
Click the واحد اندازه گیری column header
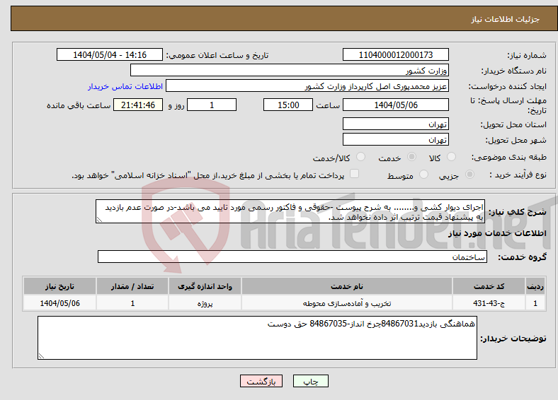coord(205,286)
